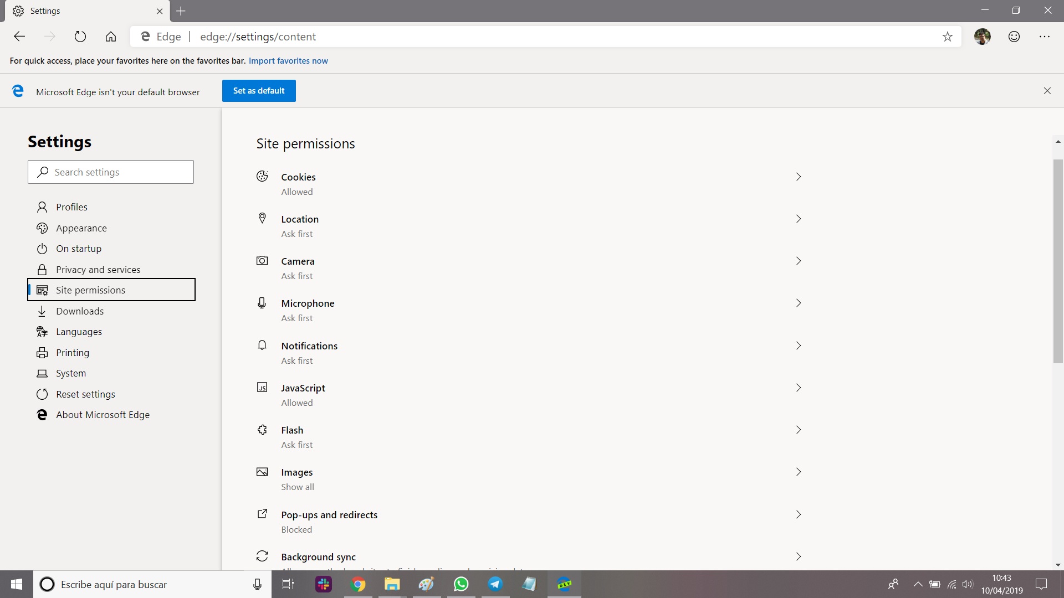Screen dimensions: 1064x598
Task: Open a new tab with plus button
Action: 181,11
